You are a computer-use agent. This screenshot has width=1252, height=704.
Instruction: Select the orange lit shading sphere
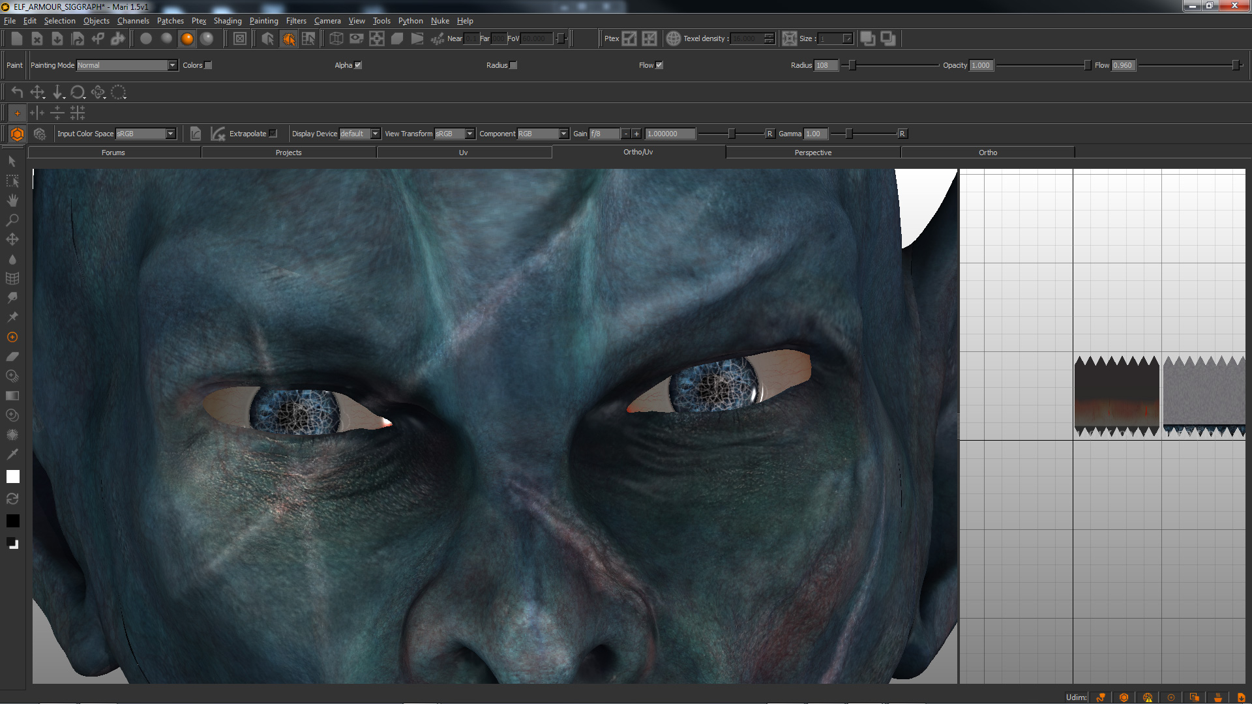(187, 38)
